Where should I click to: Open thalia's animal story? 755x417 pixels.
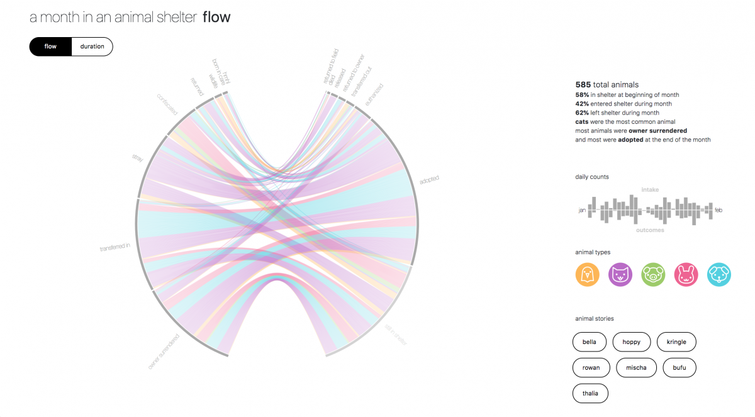tap(590, 394)
